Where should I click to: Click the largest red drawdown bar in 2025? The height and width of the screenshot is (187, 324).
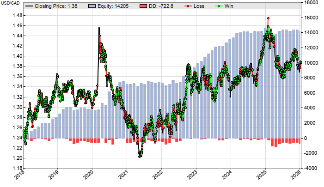click(x=276, y=143)
